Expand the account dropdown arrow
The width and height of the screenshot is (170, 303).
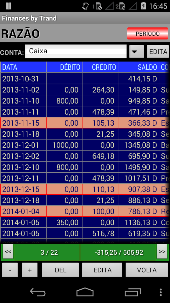point(137,51)
